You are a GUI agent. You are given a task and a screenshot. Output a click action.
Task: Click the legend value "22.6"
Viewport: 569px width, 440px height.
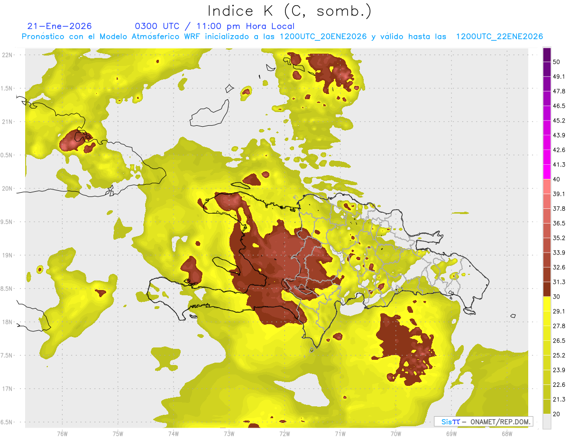pyautogui.click(x=559, y=385)
